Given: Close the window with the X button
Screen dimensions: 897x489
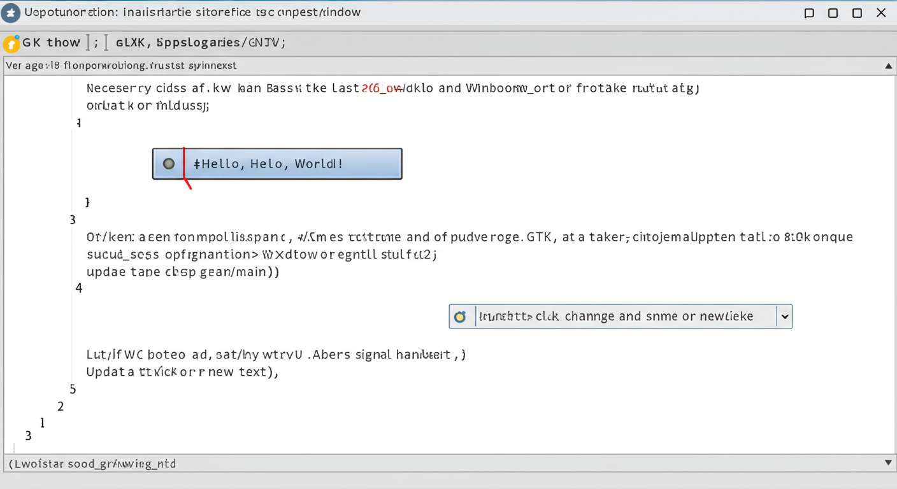Looking at the screenshot, I should point(881,13).
